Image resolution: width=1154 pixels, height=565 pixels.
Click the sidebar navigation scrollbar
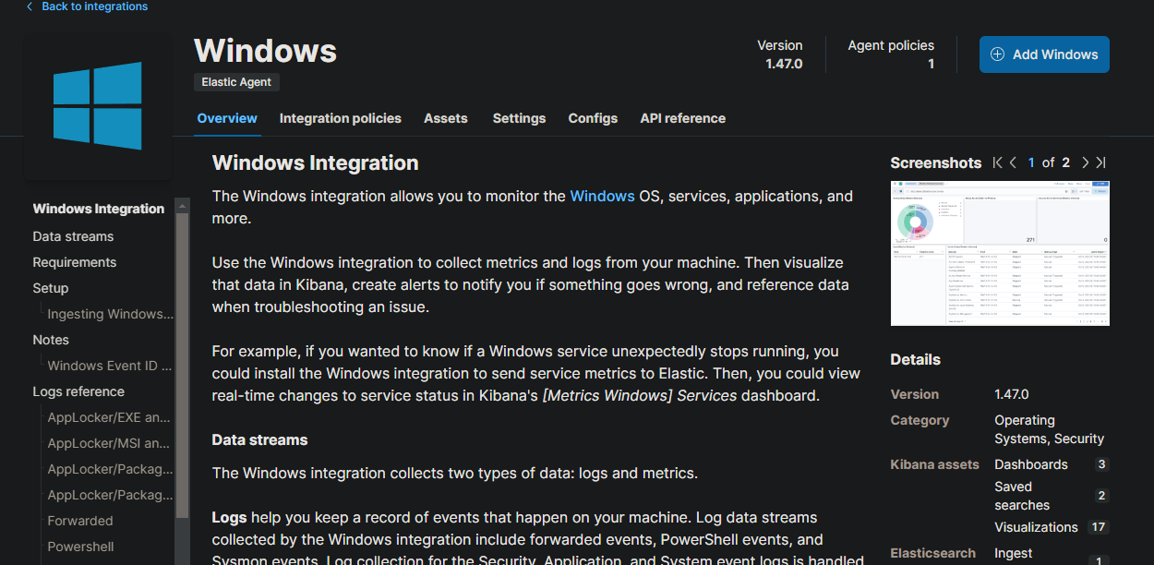pyautogui.click(x=182, y=369)
